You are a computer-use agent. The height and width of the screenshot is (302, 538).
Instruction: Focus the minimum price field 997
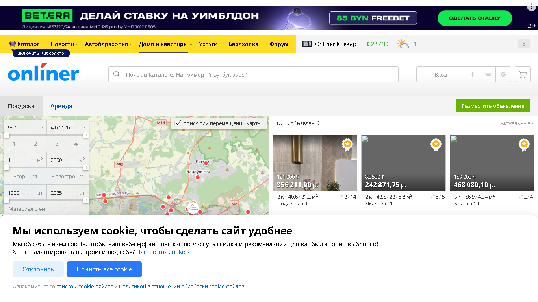coord(25,127)
